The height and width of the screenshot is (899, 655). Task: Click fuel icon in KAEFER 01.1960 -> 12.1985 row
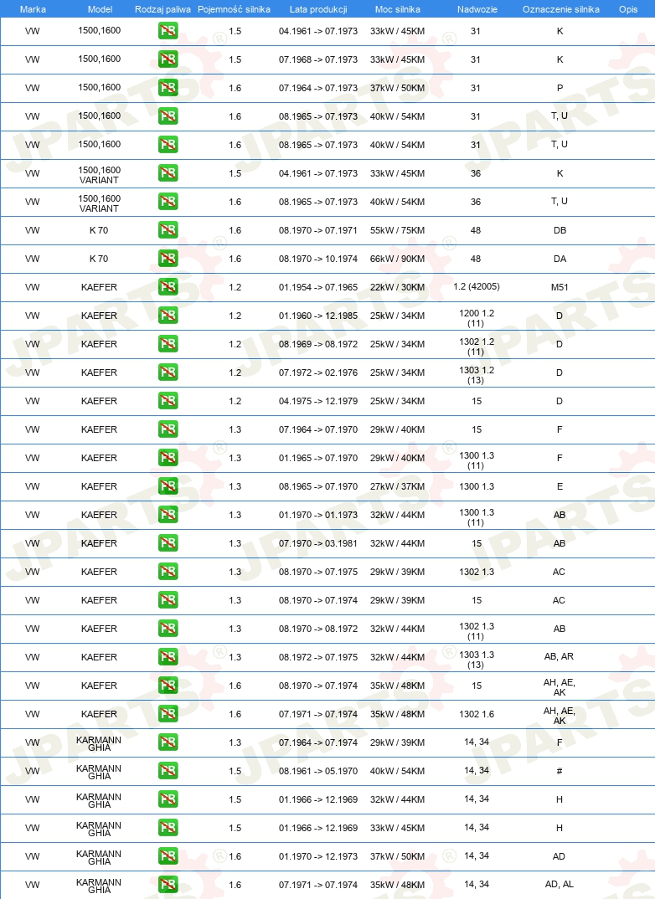pos(168,316)
